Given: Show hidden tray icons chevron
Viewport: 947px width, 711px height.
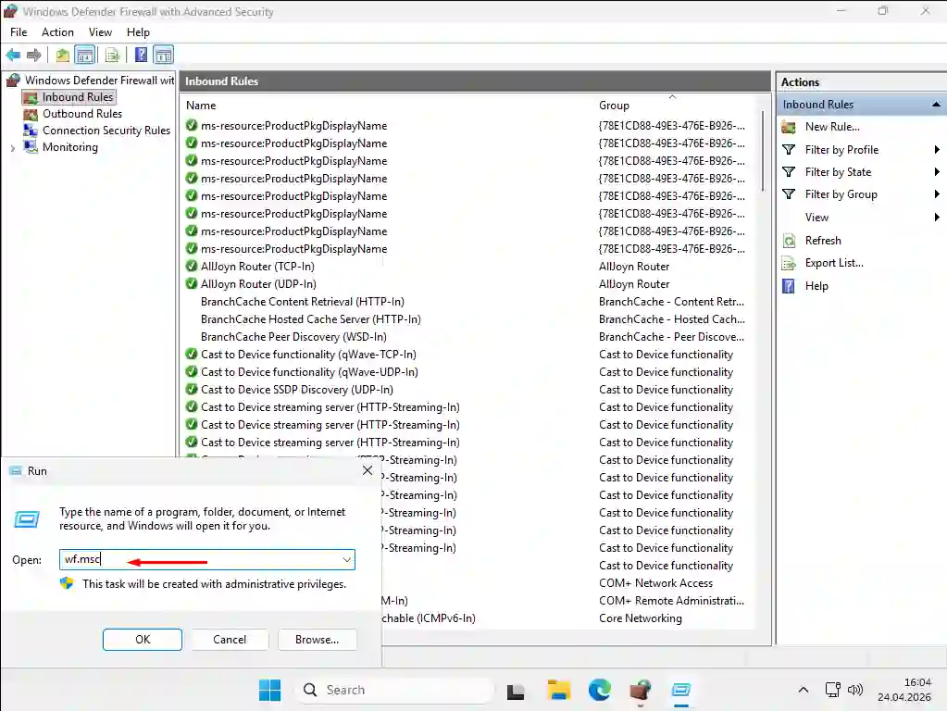Looking at the screenshot, I should [x=804, y=690].
